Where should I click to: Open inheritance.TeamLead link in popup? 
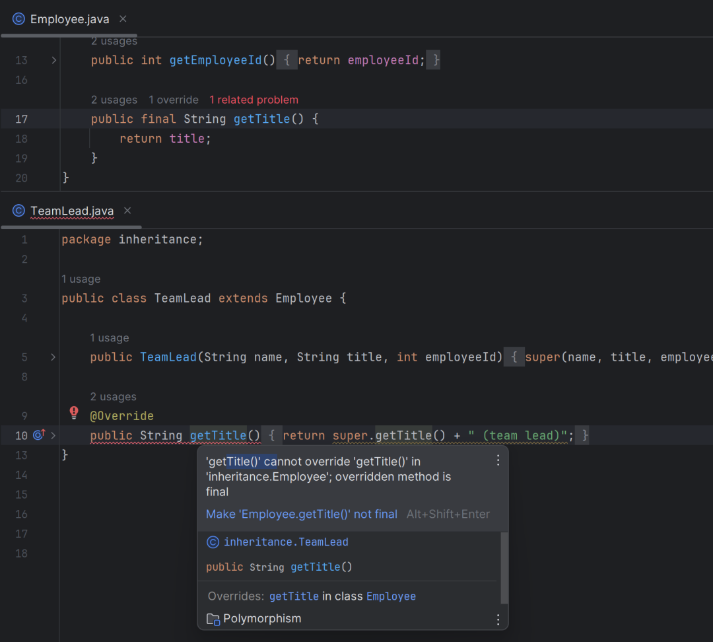[x=286, y=542]
